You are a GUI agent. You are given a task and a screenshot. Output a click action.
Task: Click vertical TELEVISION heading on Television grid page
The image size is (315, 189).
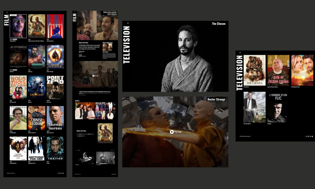(239, 73)
